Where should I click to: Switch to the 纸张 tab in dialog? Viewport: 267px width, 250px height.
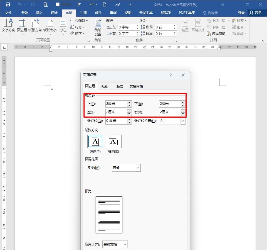[105, 86]
